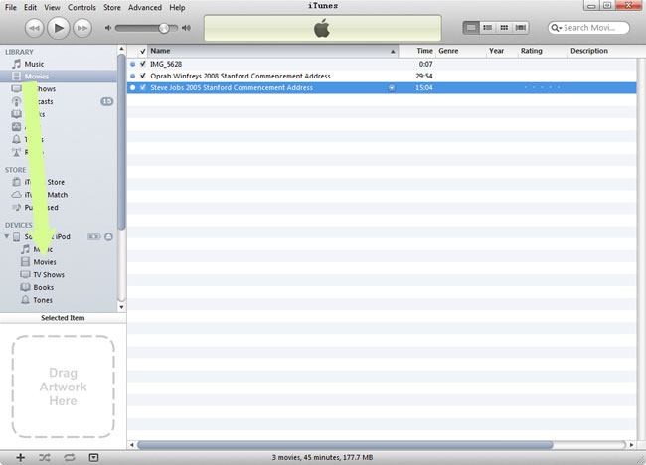Screen dimensions: 646x465
Task: Switch to album list view
Action: point(487,28)
